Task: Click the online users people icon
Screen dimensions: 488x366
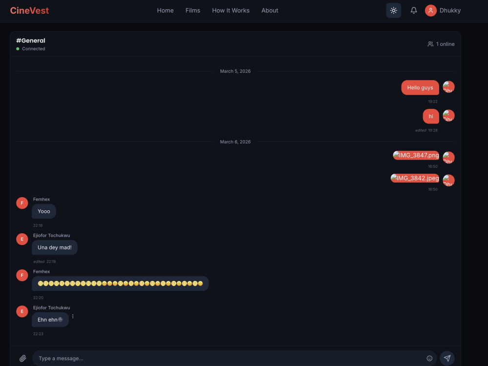Action: point(430,44)
